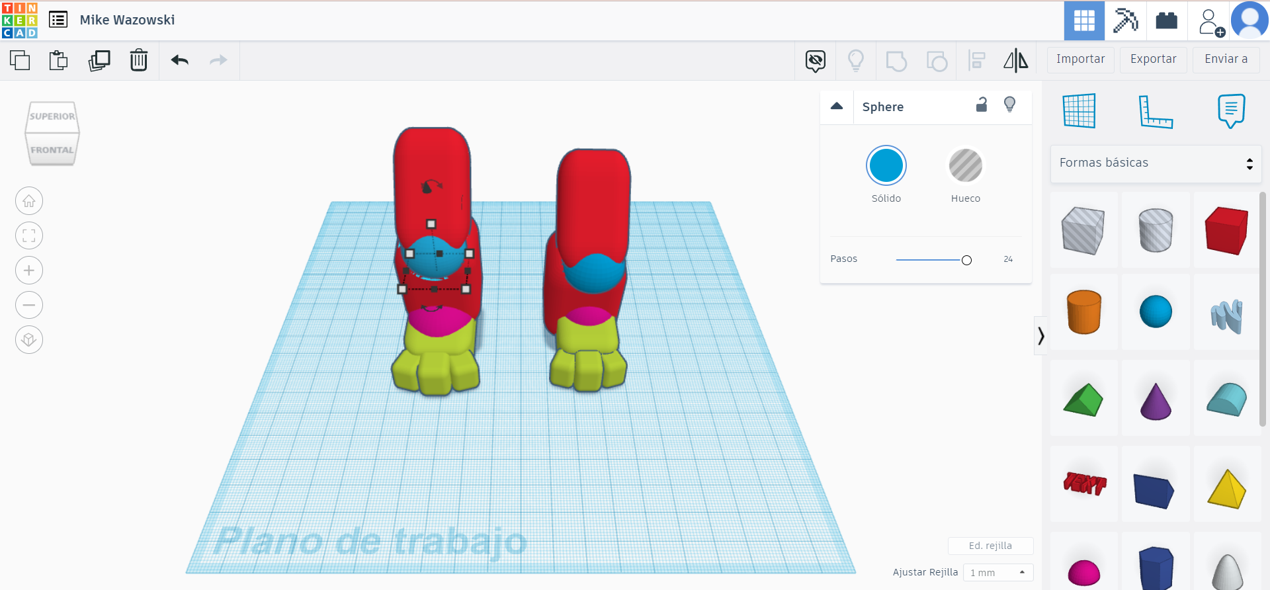Screen dimensions: 1270x590
Task: Open the Enviar a menu
Action: [1226, 60]
